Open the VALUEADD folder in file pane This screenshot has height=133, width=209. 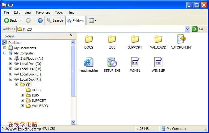158,40
